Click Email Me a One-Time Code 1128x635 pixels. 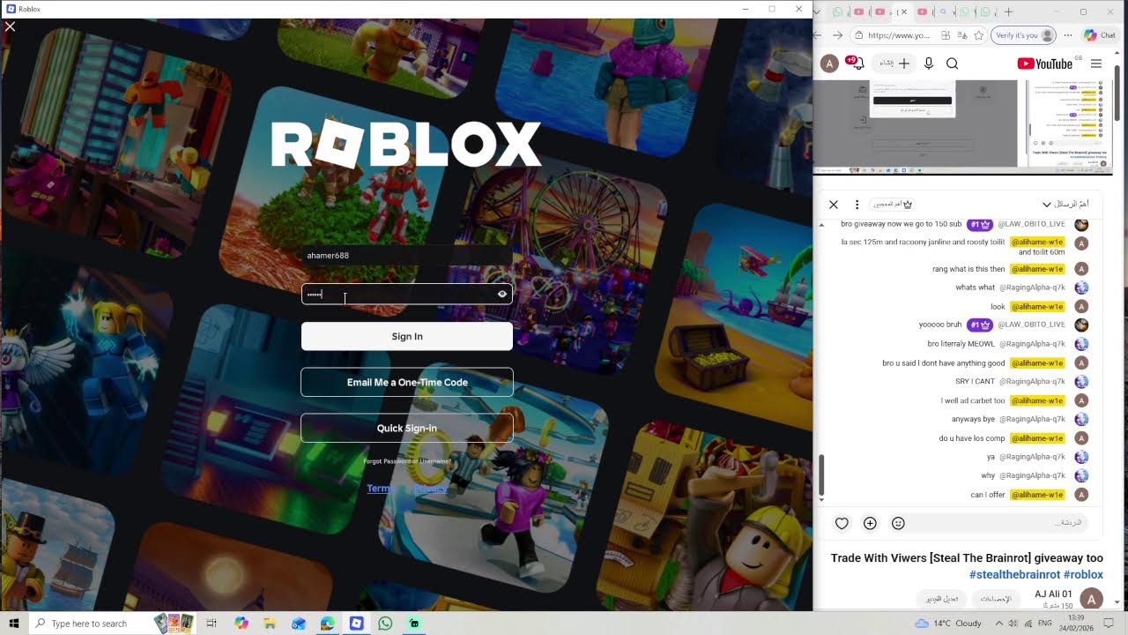click(407, 382)
